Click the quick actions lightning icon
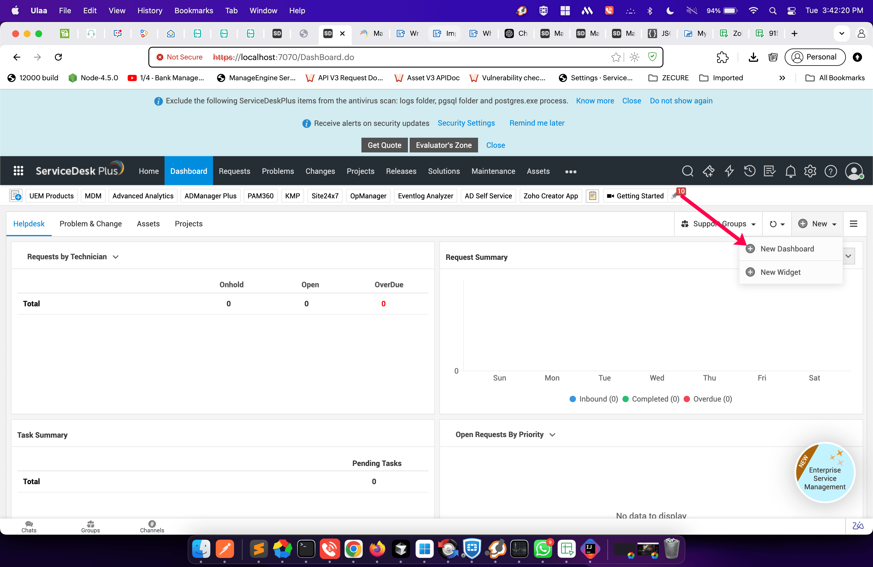The width and height of the screenshot is (873, 567). pyautogui.click(x=729, y=171)
